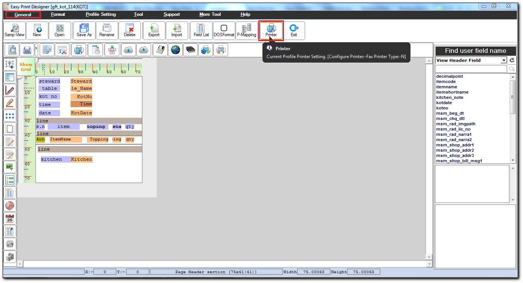Open the Format menu

[x=58, y=15]
